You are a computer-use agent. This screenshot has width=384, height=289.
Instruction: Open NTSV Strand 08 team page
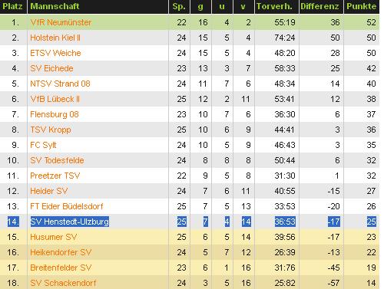point(60,84)
